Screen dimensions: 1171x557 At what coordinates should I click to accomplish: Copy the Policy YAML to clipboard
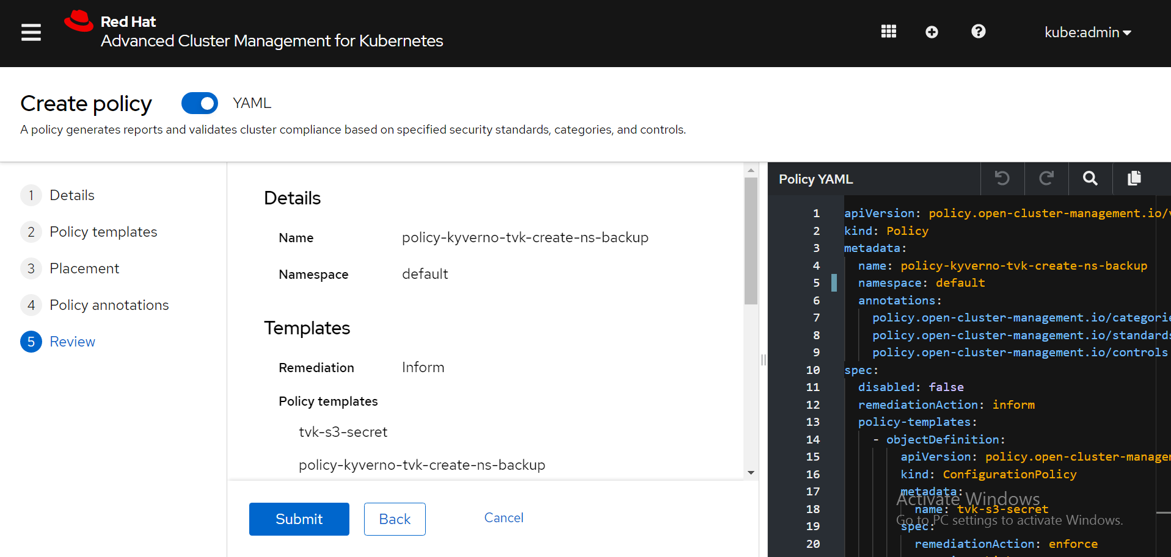(x=1134, y=178)
